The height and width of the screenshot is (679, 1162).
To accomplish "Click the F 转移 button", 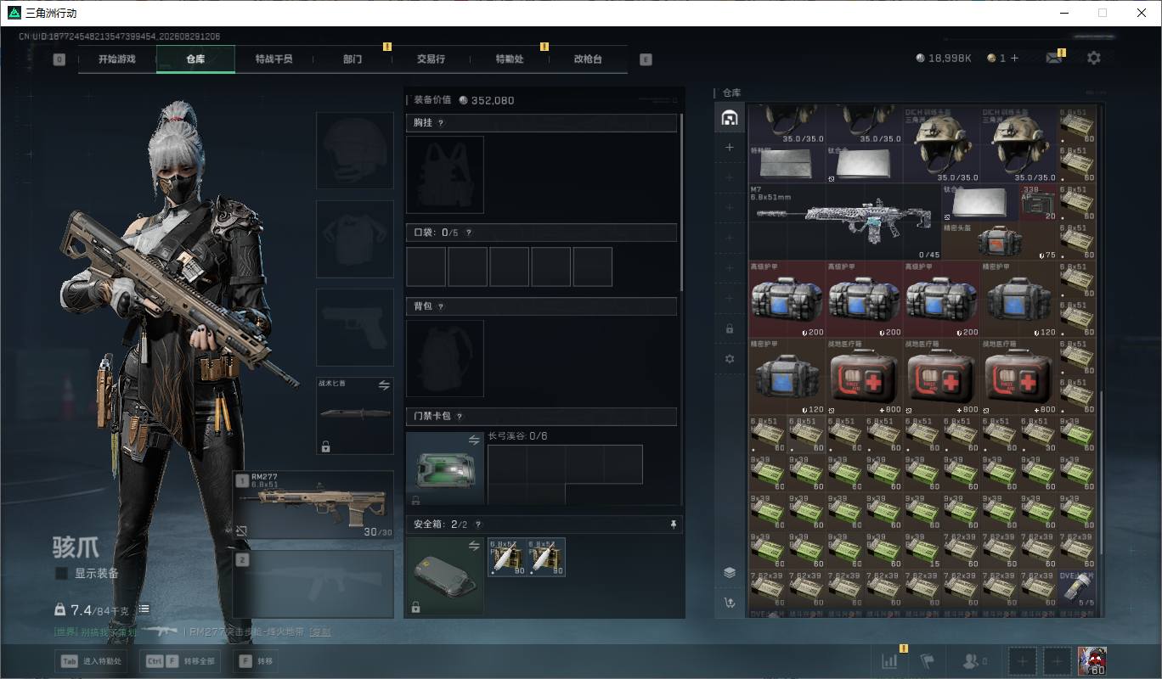I will point(256,661).
